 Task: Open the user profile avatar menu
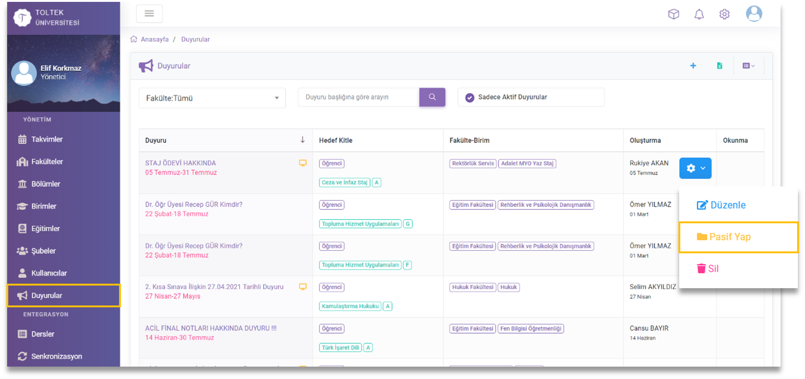754,14
